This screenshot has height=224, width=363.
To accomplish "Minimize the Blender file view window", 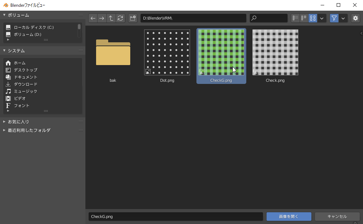I will 322,5.
